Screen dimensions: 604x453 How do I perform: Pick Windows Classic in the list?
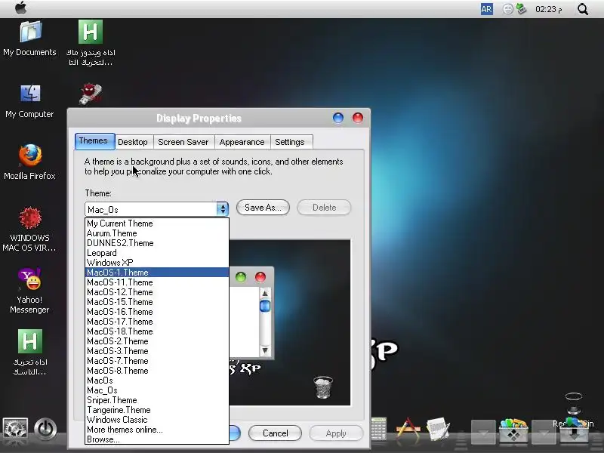(157, 420)
